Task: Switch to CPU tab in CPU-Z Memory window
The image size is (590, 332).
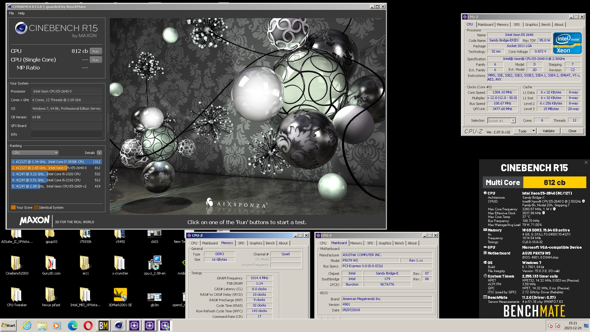Action: click(194, 243)
